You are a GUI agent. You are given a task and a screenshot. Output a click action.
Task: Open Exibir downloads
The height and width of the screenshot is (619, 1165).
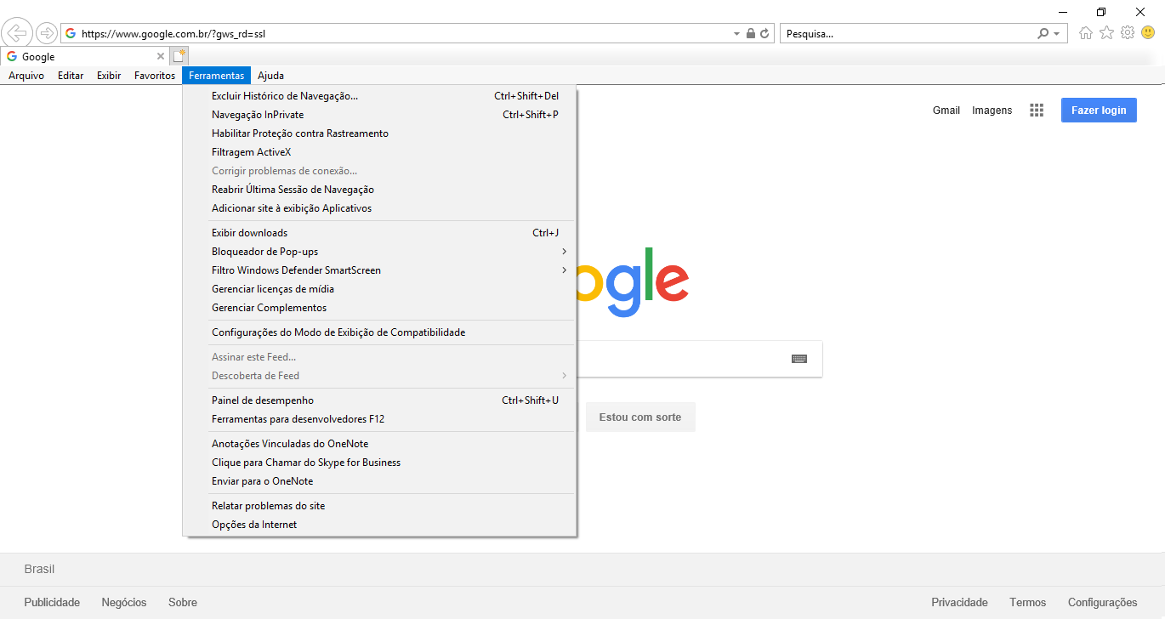click(380, 233)
